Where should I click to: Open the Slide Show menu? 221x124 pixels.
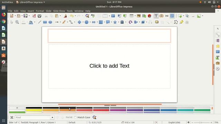[x=59, y=11]
